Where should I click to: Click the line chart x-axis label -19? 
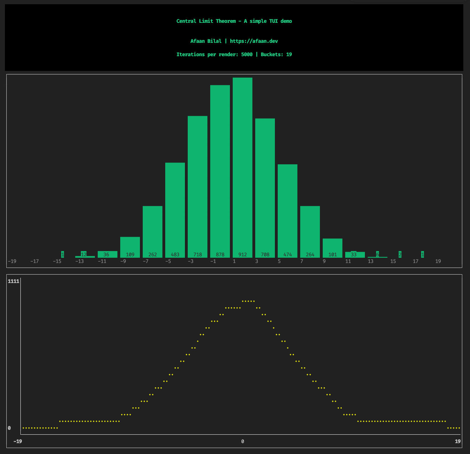[x=18, y=441]
